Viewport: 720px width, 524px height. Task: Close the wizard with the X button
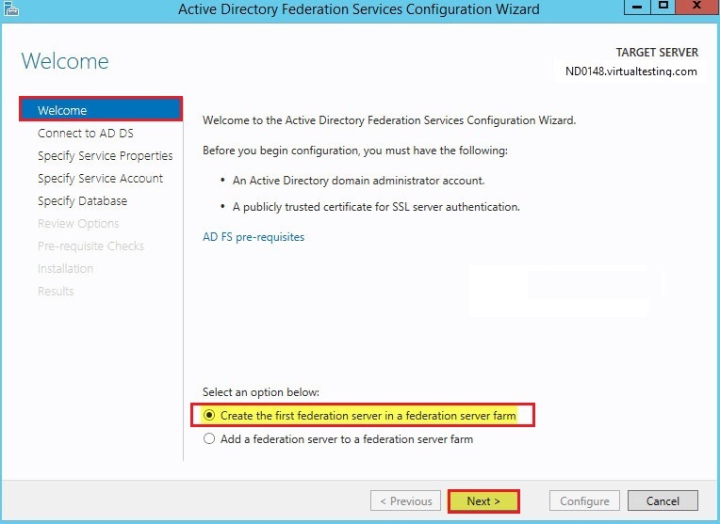coord(697,7)
